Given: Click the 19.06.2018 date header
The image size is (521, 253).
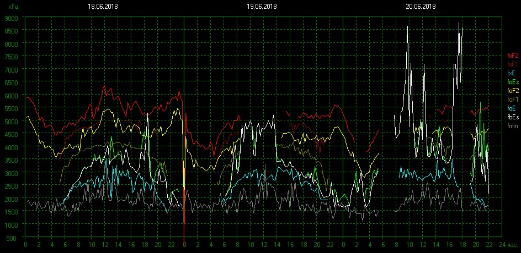Looking at the screenshot, I should (262, 7).
